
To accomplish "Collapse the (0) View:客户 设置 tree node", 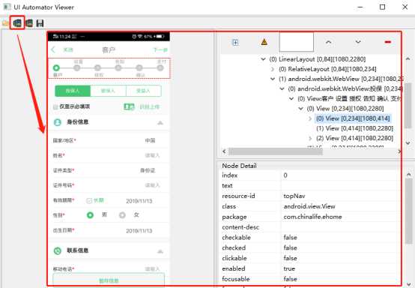I will [291, 99].
